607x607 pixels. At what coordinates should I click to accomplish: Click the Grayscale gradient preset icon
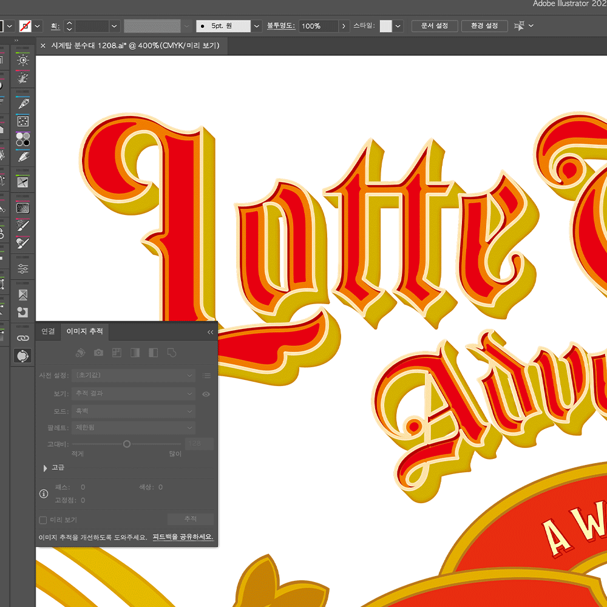tap(135, 353)
